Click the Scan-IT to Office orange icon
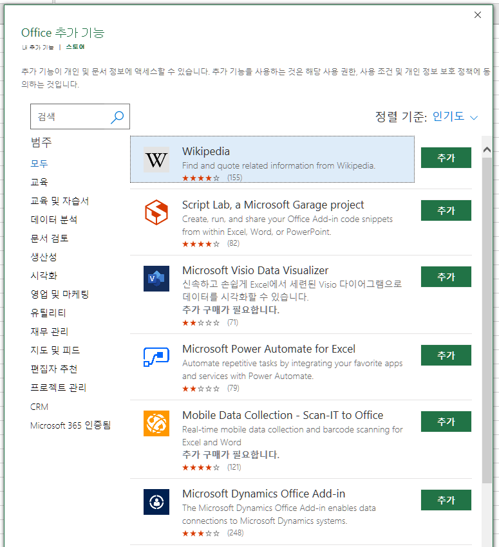 point(156,423)
